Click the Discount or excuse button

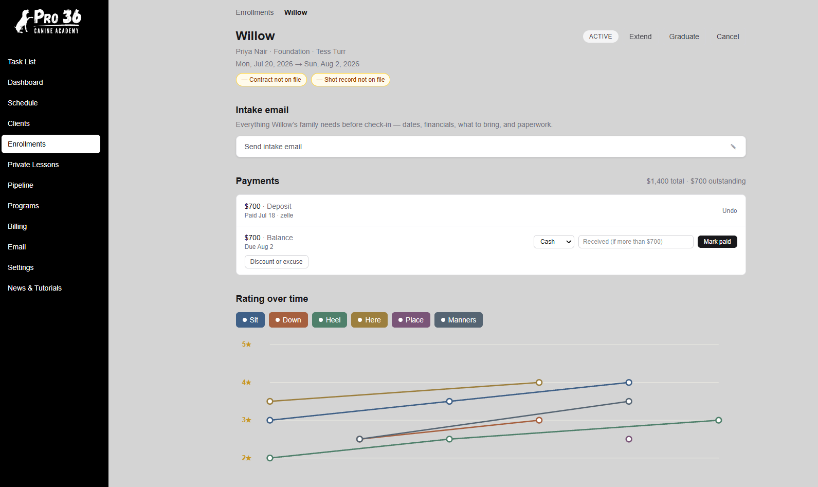point(276,262)
